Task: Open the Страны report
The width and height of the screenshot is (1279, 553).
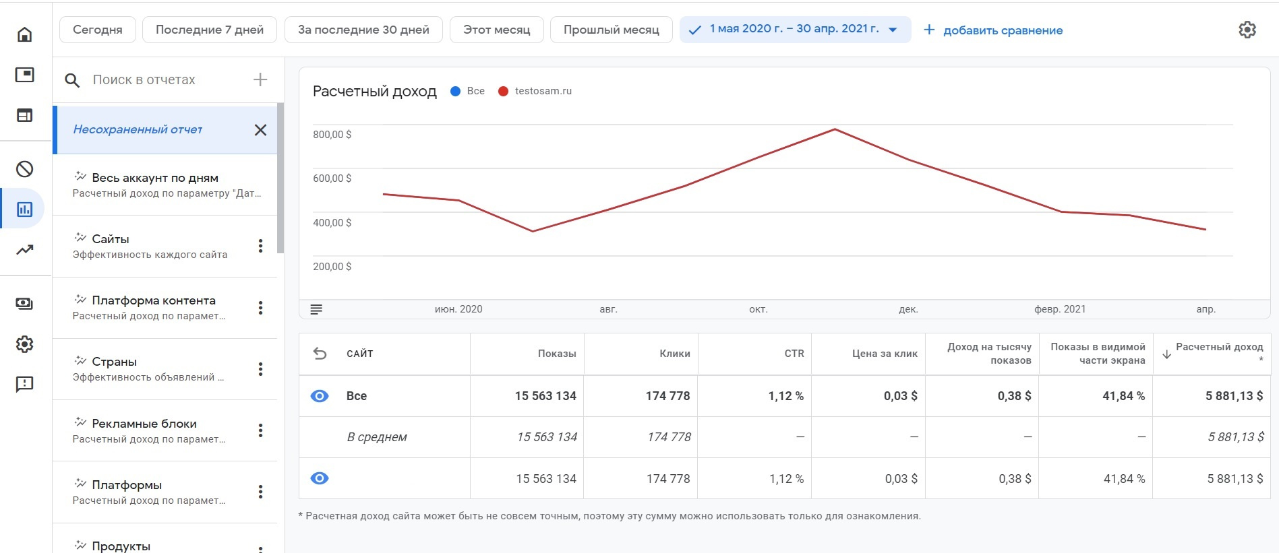Action: click(165, 369)
